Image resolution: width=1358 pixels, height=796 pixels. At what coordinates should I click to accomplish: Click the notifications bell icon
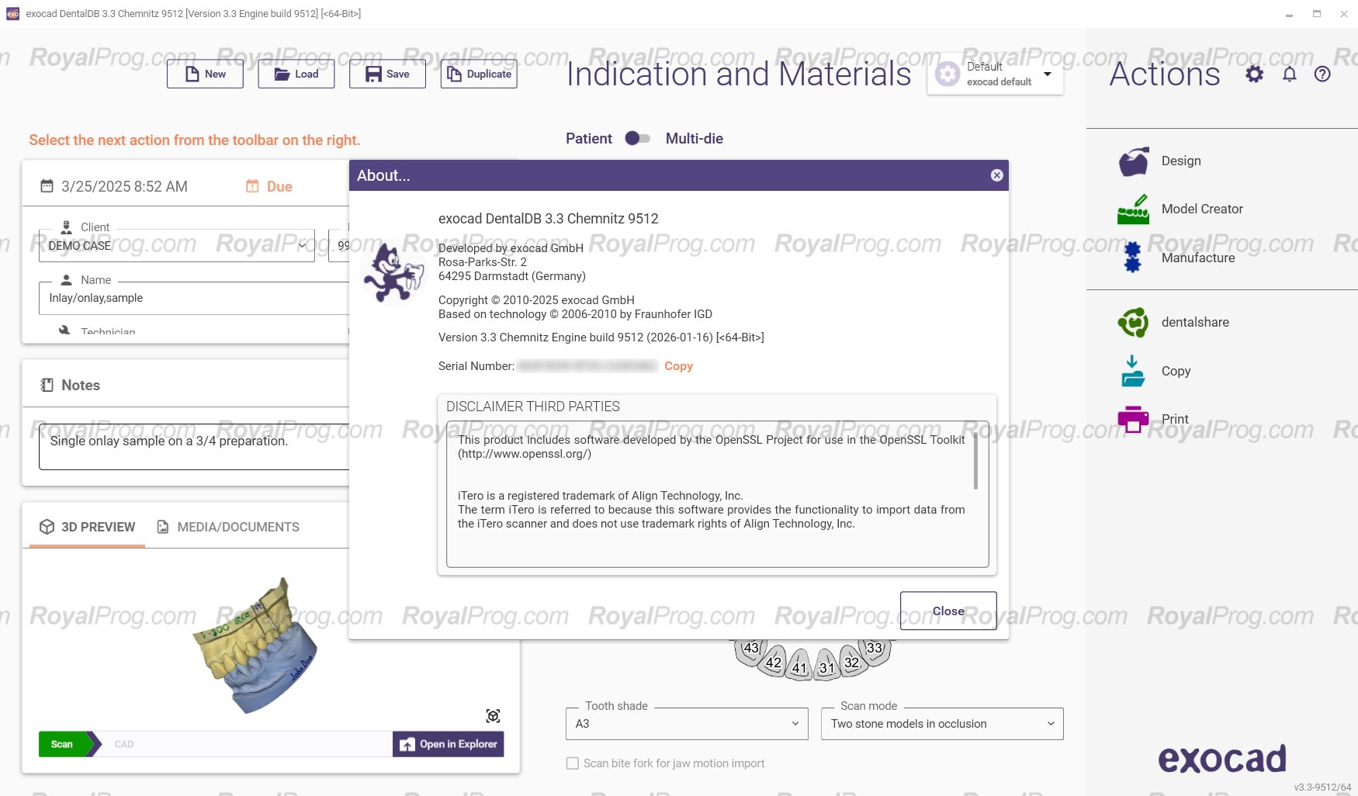point(1289,74)
